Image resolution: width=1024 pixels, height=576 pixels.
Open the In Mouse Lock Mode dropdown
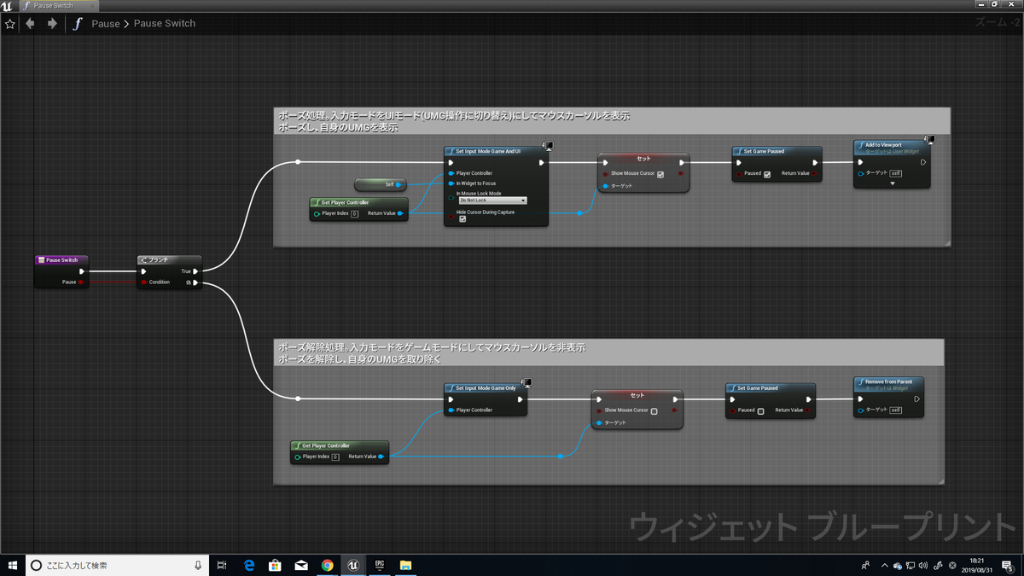495,201
